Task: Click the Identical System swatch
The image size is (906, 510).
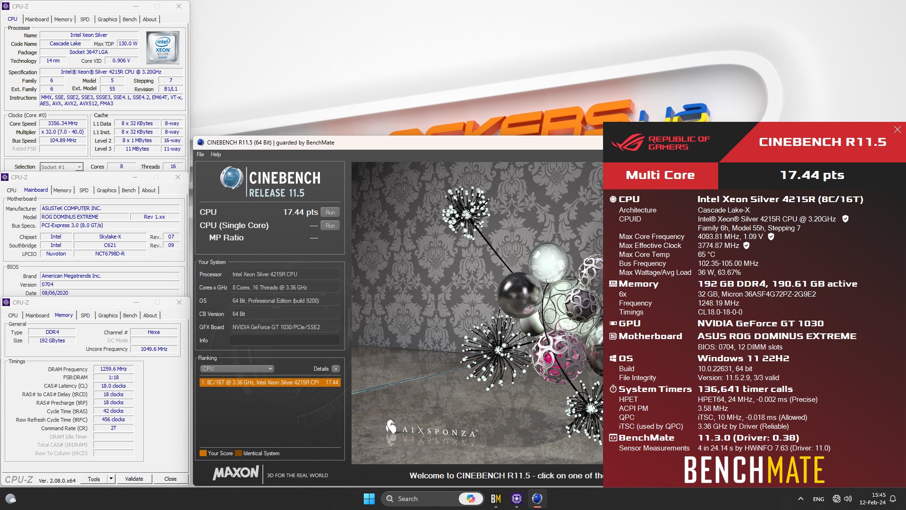Action: click(239, 453)
